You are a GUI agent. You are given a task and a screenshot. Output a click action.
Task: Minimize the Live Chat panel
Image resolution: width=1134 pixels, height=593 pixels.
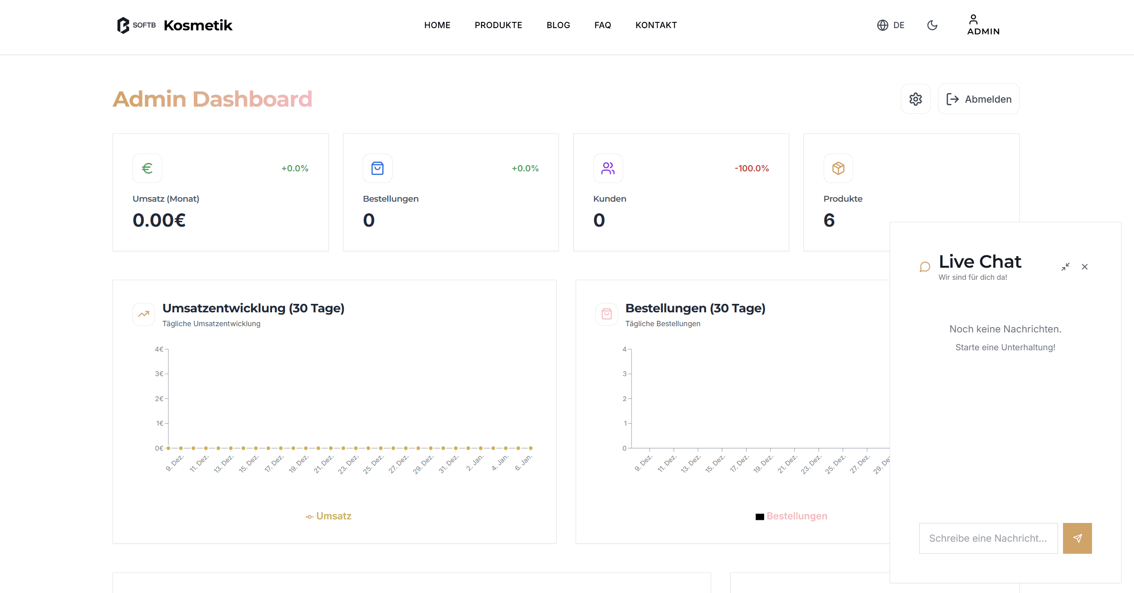(x=1065, y=267)
